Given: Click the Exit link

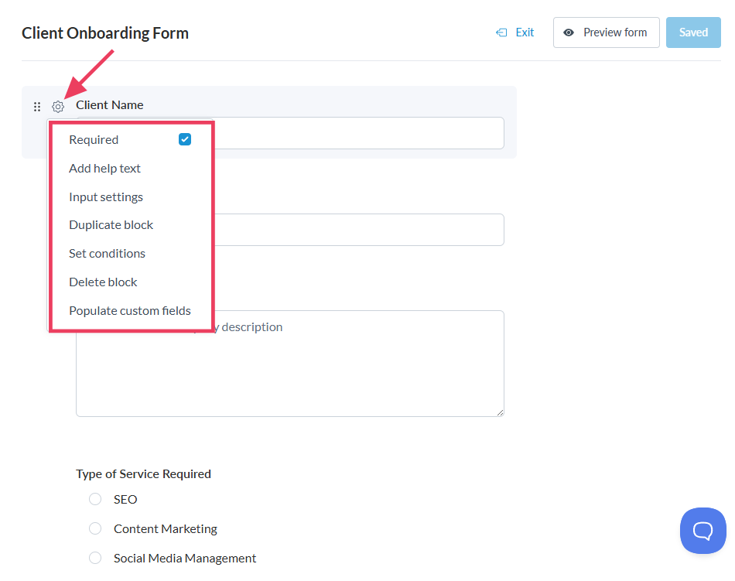Looking at the screenshot, I should tap(524, 32).
